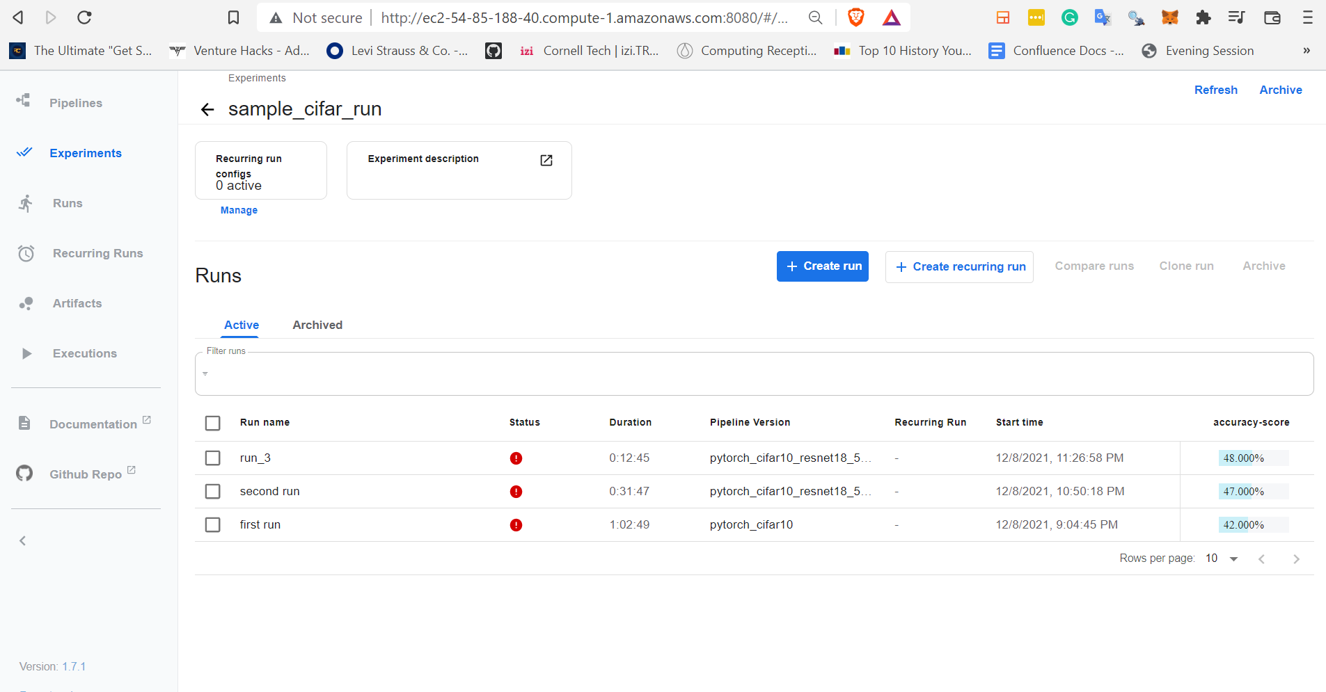Open the Rows per page dropdown

1221,558
